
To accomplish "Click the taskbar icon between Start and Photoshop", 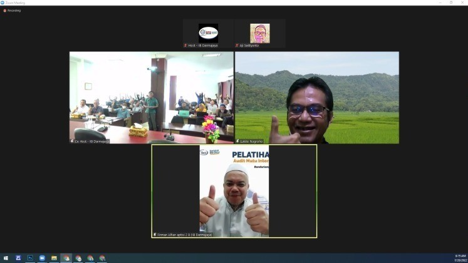I will 18,258.
